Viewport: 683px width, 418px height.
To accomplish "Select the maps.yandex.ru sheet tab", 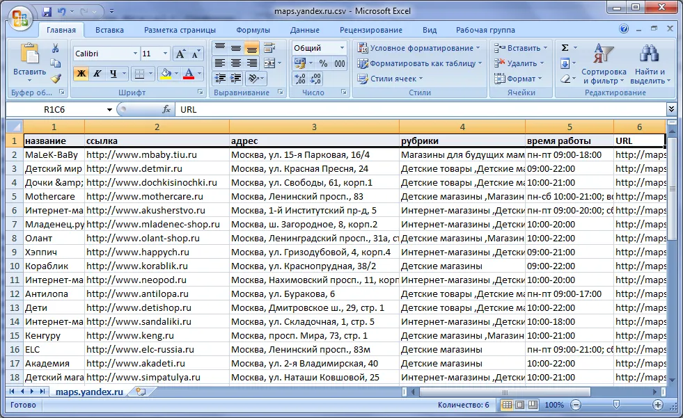I will point(89,392).
